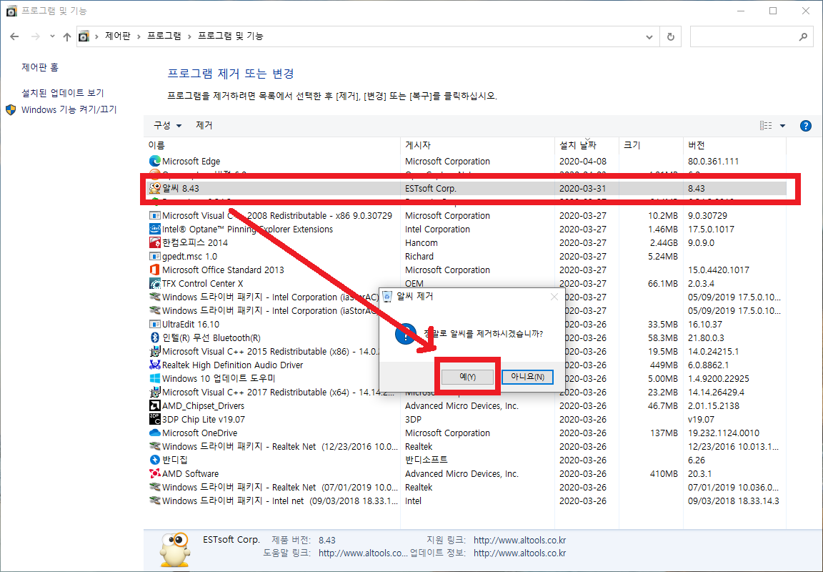
Task: Click the Microsoft Office Standard 2013 icon
Action: coord(154,270)
